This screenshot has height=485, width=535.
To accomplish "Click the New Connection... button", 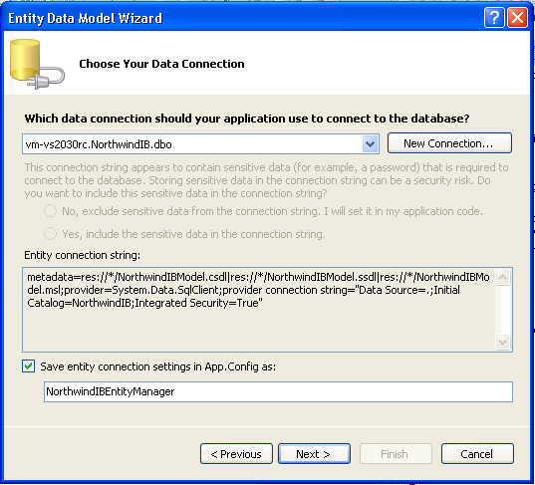I will (x=449, y=143).
